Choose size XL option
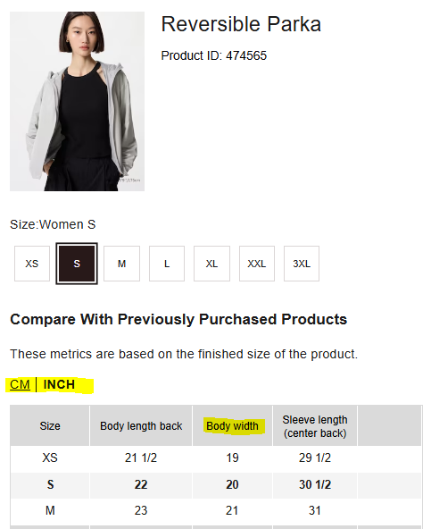 (211, 264)
